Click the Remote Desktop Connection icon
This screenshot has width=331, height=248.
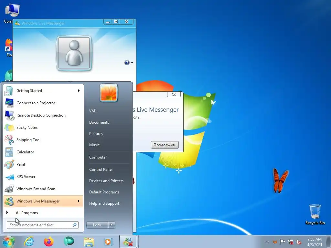(9, 115)
